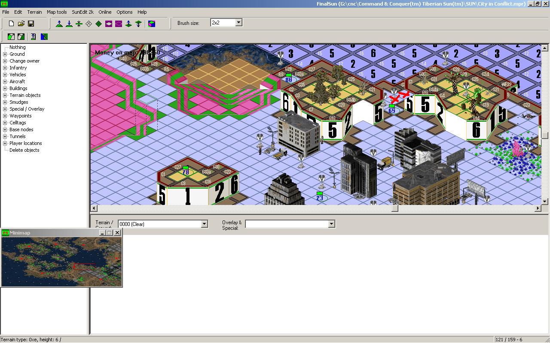Open the File menu
This screenshot has width=550, height=343.
tap(6, 12)
